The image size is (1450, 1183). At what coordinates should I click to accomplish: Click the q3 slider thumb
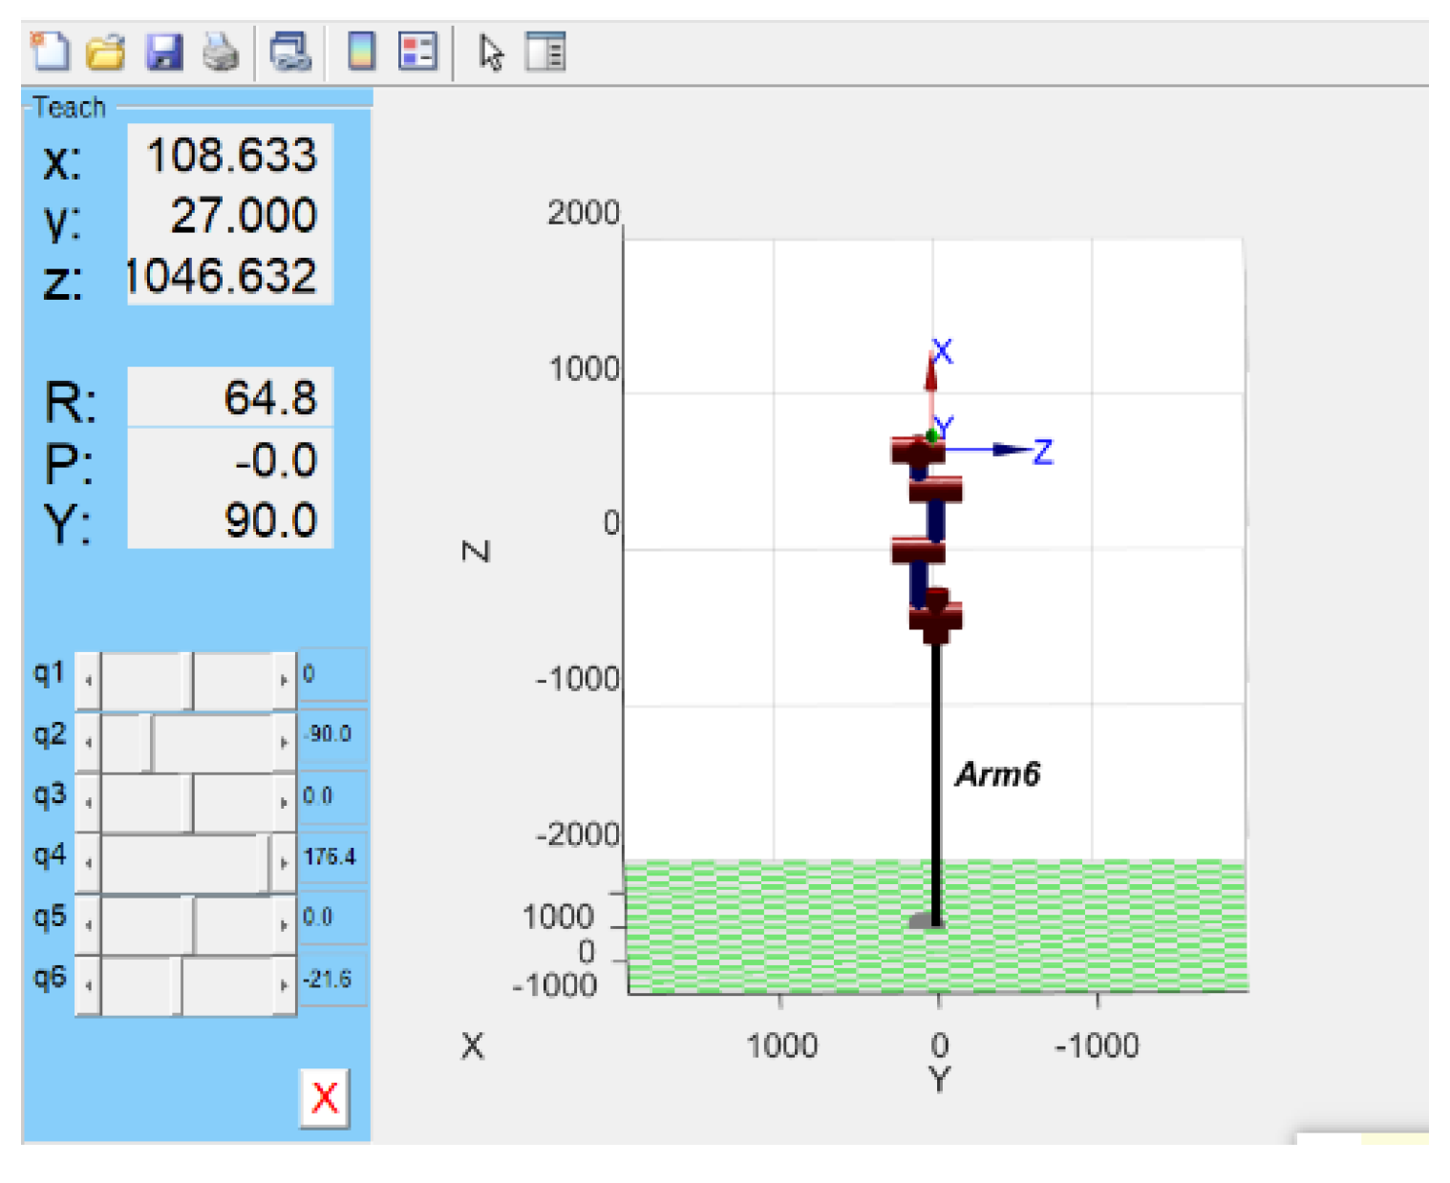193,803
